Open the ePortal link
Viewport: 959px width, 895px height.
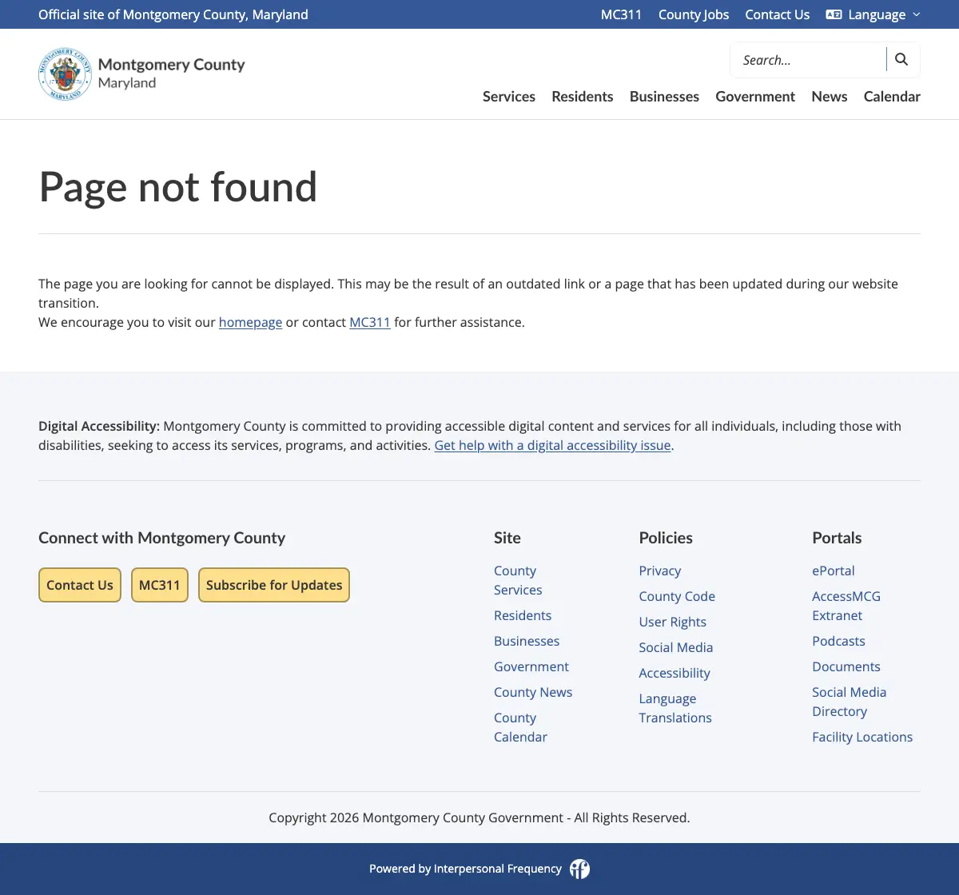(834, 571)
